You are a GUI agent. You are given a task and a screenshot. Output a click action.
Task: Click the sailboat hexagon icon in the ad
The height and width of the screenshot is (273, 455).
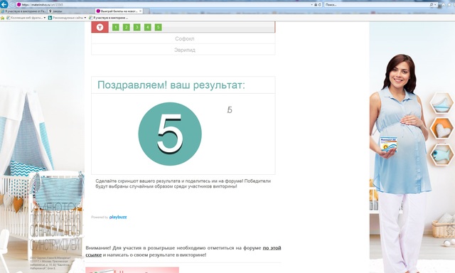coord(441,103)
